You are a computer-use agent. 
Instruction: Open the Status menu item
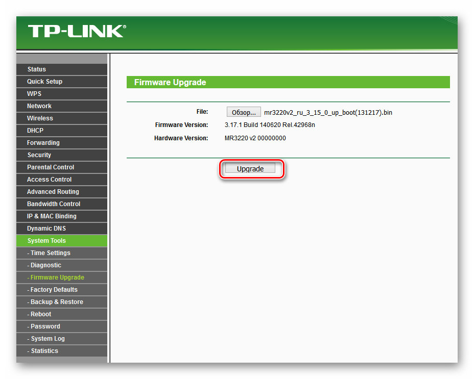tap(37, 69)
